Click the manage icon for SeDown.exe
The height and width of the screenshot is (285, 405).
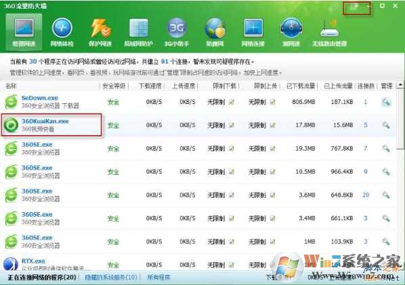pos(386,102)
